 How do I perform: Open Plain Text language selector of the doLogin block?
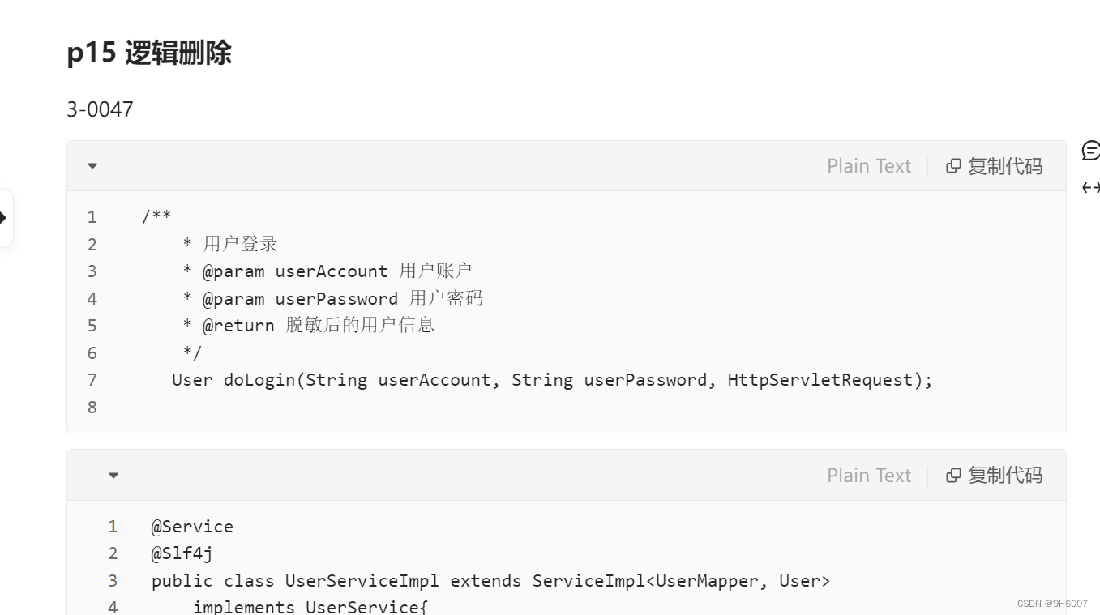point(869,166)
